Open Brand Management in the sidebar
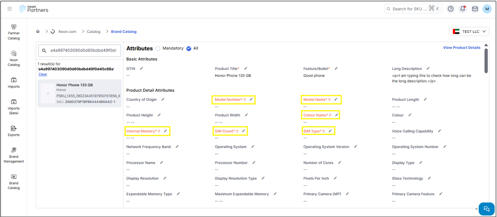Viewport: 497px width, 217px height. (14, 155)
